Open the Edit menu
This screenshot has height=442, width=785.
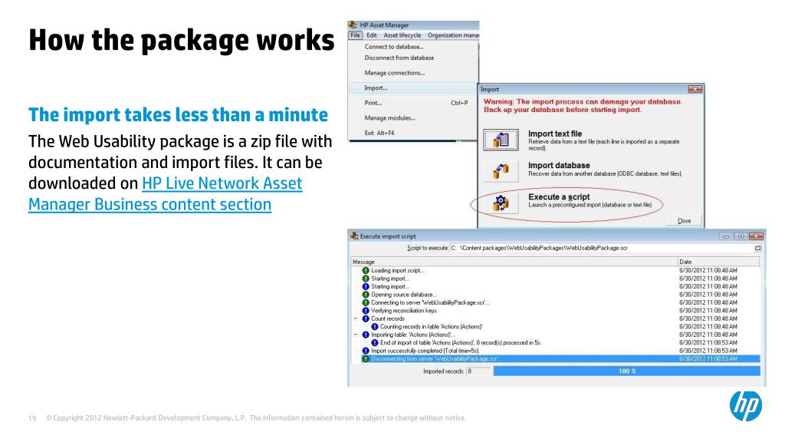(x=372, y=35)
